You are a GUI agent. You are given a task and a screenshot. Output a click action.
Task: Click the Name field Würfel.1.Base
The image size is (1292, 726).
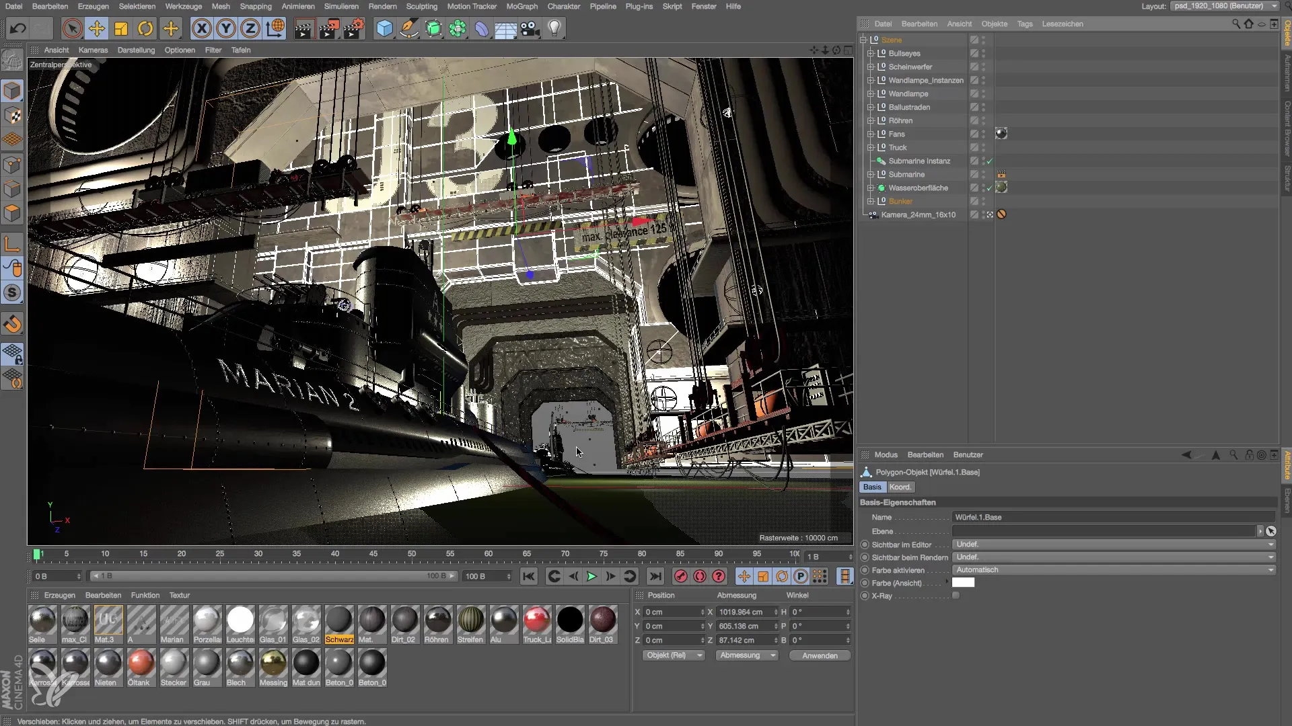pos(1114,517)
